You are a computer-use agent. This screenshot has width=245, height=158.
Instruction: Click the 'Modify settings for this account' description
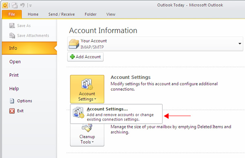[x=164, y=86]
